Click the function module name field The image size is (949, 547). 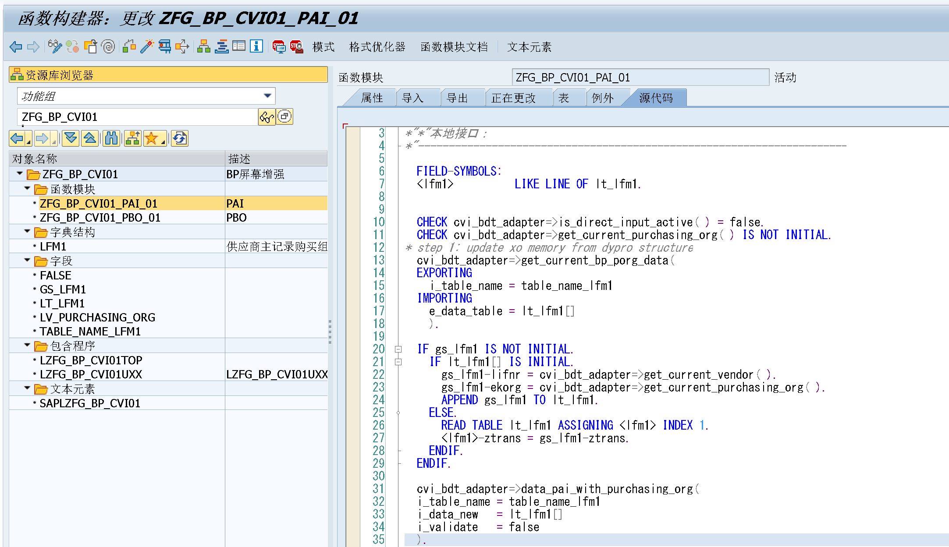click(x=640, y=78)
